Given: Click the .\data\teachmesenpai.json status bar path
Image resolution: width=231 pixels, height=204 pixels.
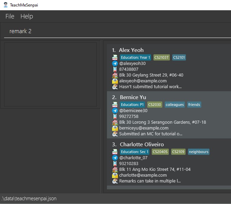Looking at the screenshot, I should [x=29, y=199].
